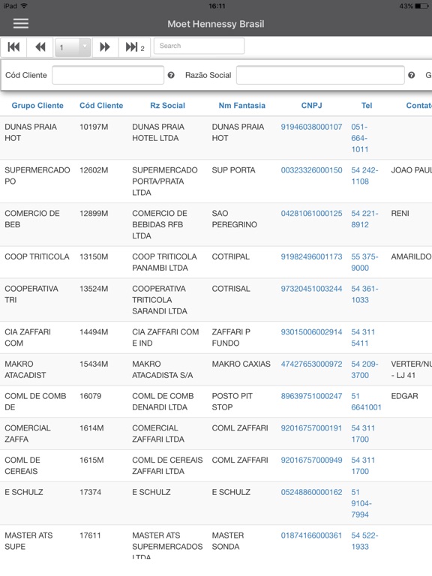The height and width of the screenshot is (576, 432).
Task: Call phone 54 361-1033
Action: coord(364,294)
